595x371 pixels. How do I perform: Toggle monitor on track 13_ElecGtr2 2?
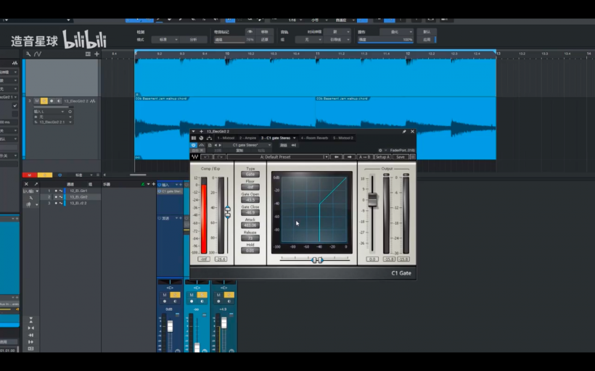pos(59,101)
